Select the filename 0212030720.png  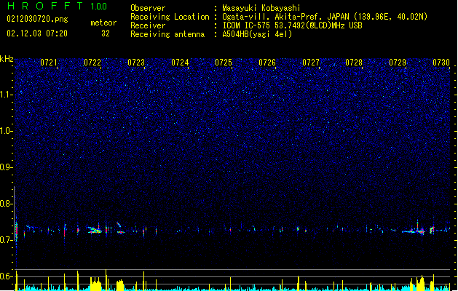37,19
